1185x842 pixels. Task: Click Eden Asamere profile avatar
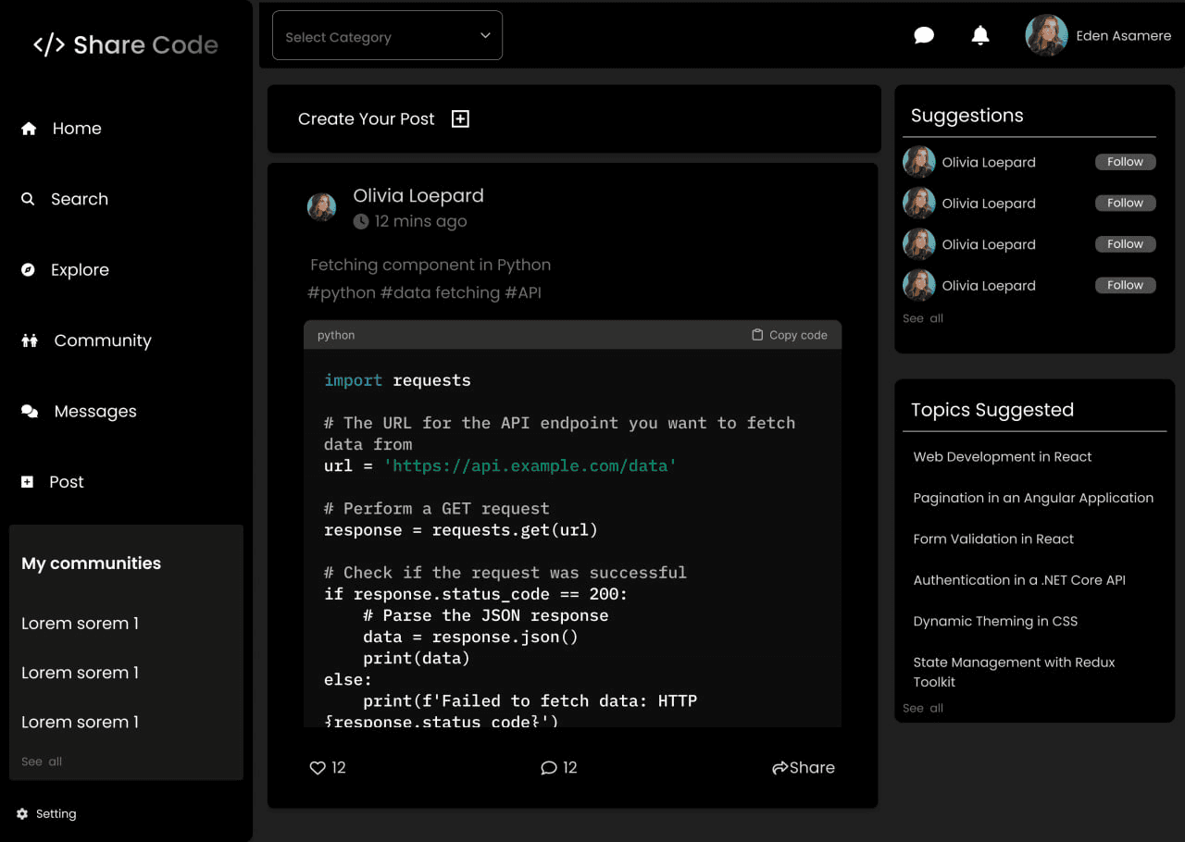coord(1046,36)
